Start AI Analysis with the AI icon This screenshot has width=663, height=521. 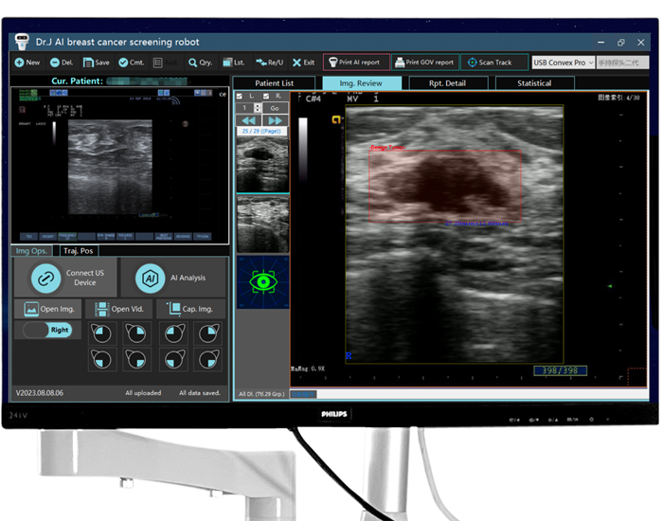point(148,278)
